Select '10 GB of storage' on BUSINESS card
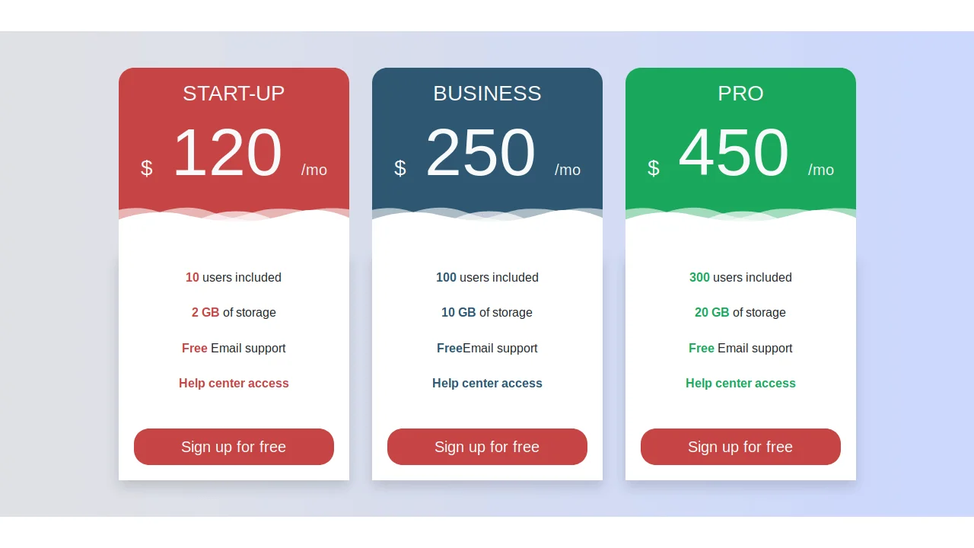 (x=487, y=312)
